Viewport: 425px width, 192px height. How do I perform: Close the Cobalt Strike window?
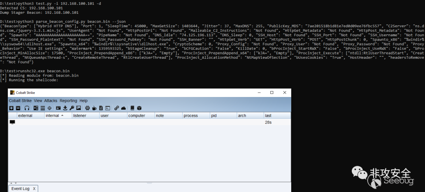click(285, 93)
